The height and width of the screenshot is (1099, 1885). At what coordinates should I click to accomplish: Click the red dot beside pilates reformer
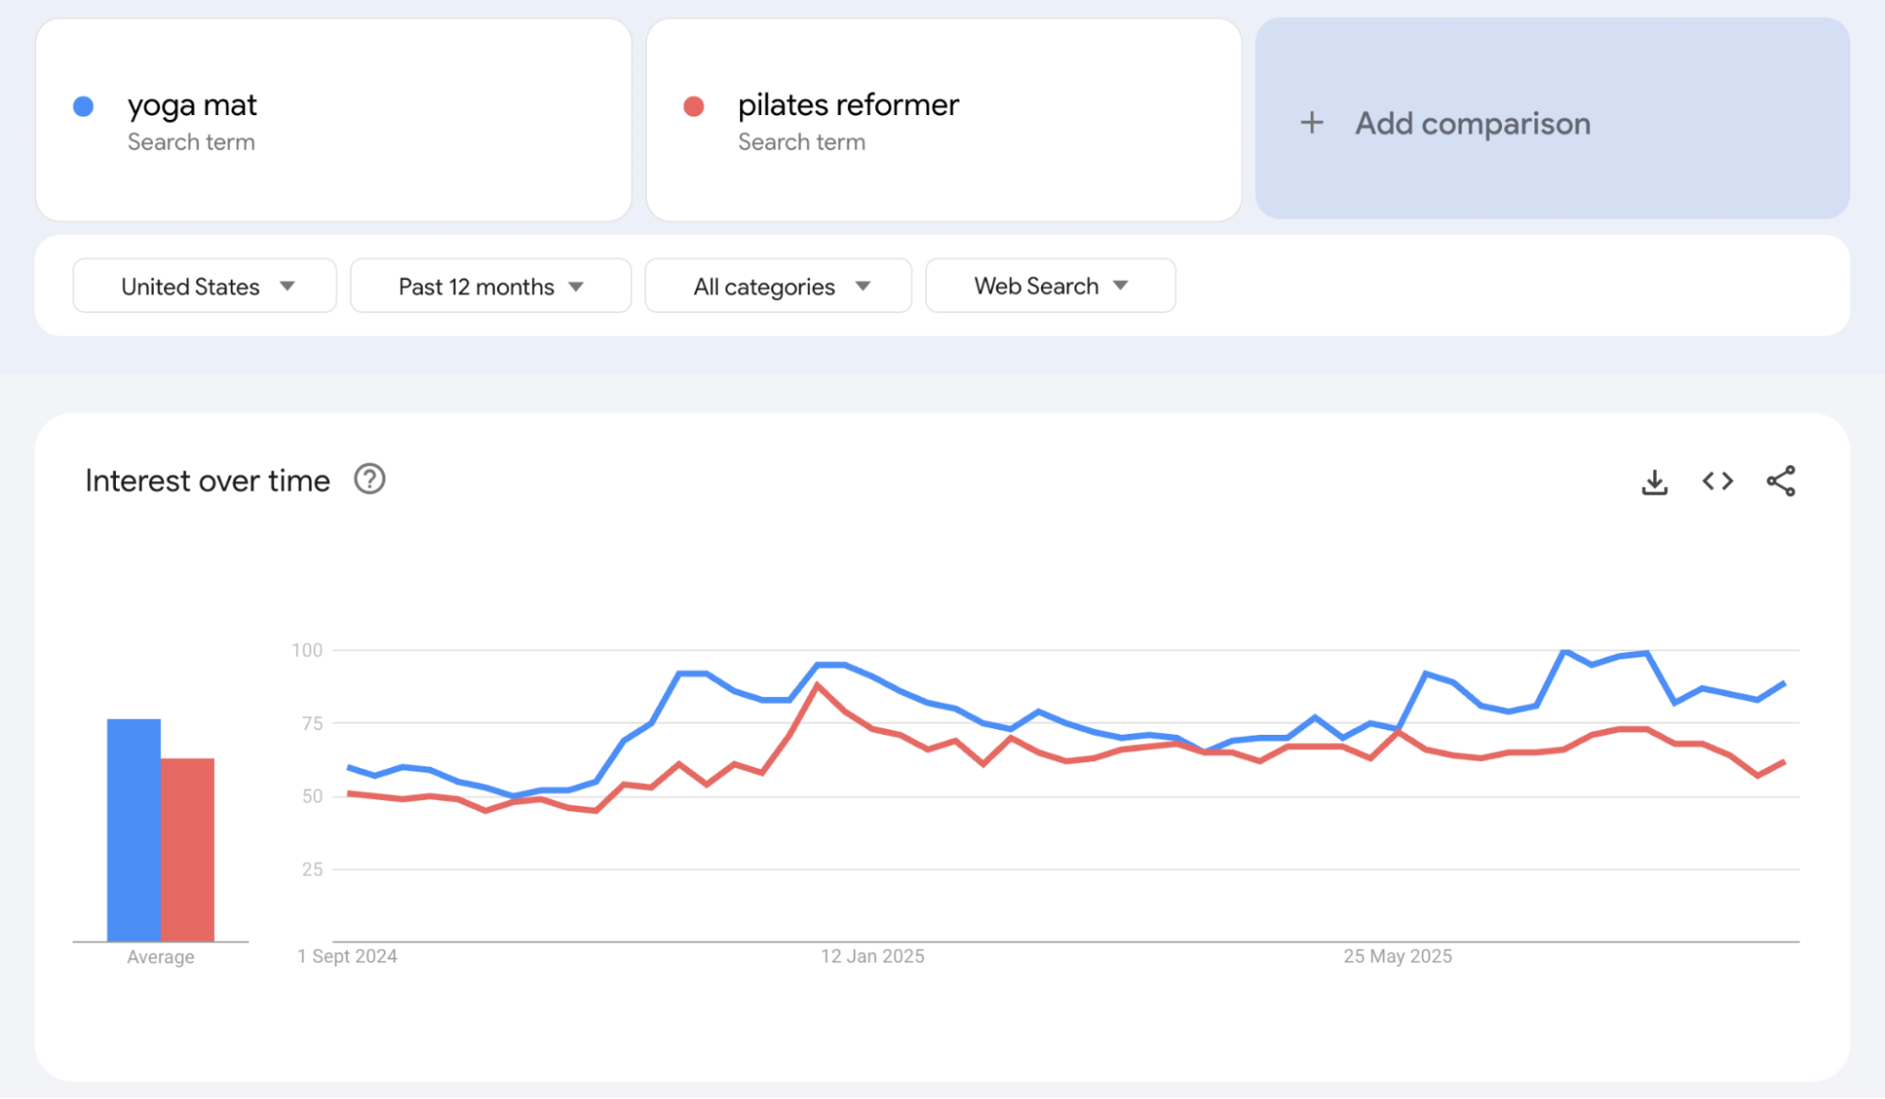click(695, 106)
